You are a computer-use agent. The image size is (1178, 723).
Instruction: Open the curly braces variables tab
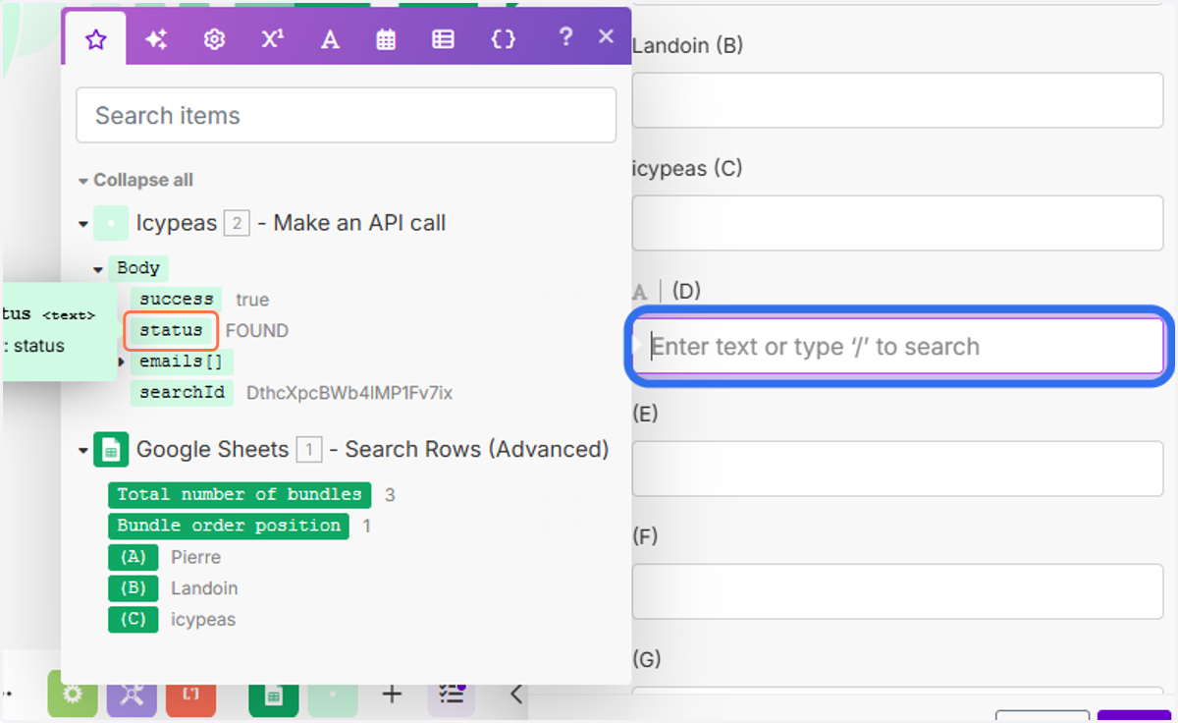click(x=503, y=39)
